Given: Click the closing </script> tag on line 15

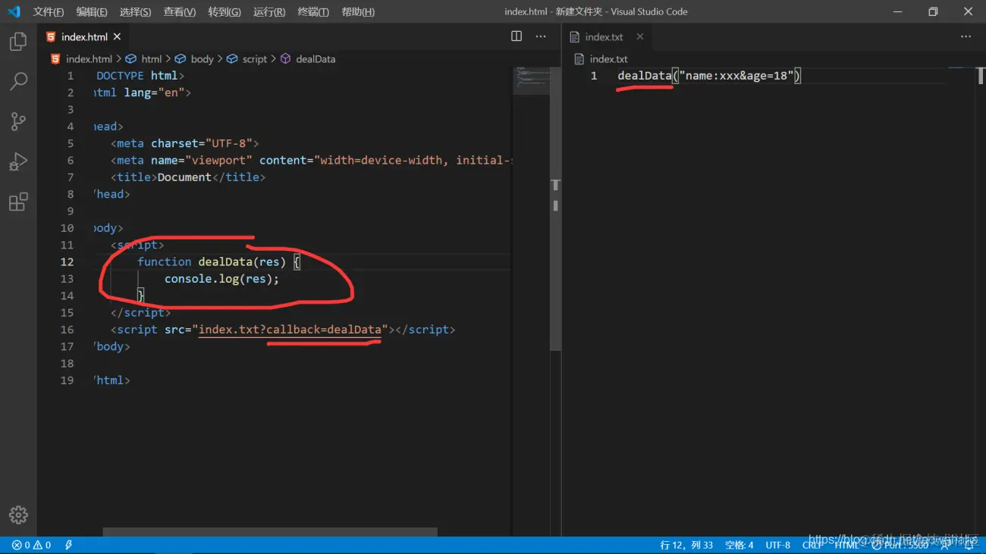Looking at the screenshot, I should [x=140, y=312].
